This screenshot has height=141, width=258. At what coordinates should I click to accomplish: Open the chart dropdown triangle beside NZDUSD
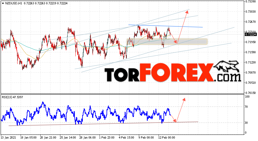click(3, 3)
